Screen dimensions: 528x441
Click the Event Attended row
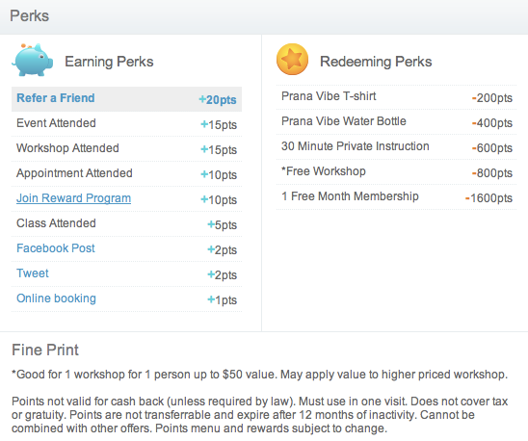pos(126,124)
